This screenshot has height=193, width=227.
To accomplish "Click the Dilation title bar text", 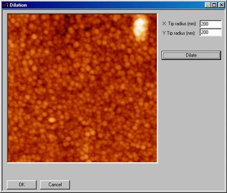I will pos(18,5).
